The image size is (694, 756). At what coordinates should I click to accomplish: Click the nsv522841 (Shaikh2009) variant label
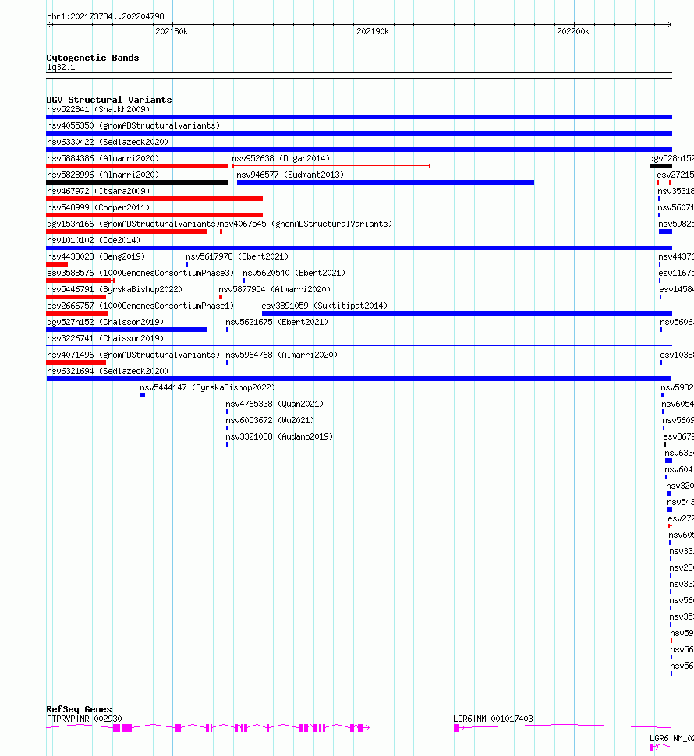coord(98,109)
